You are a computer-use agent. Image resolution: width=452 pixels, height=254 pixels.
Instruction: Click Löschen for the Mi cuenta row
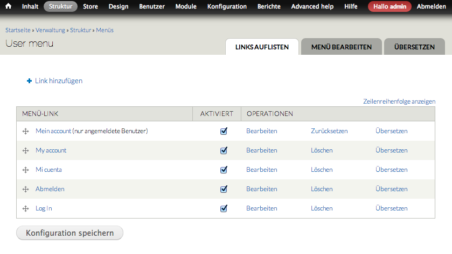[322, 170]
